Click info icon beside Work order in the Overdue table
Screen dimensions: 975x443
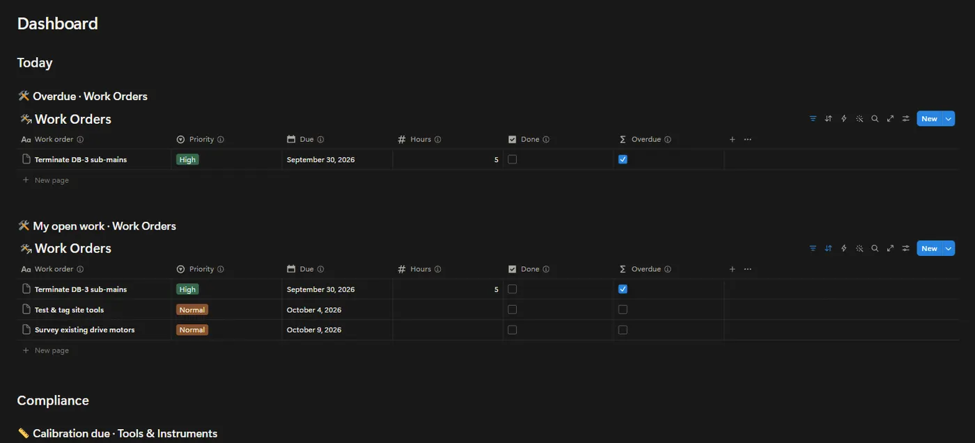[80, 140]
